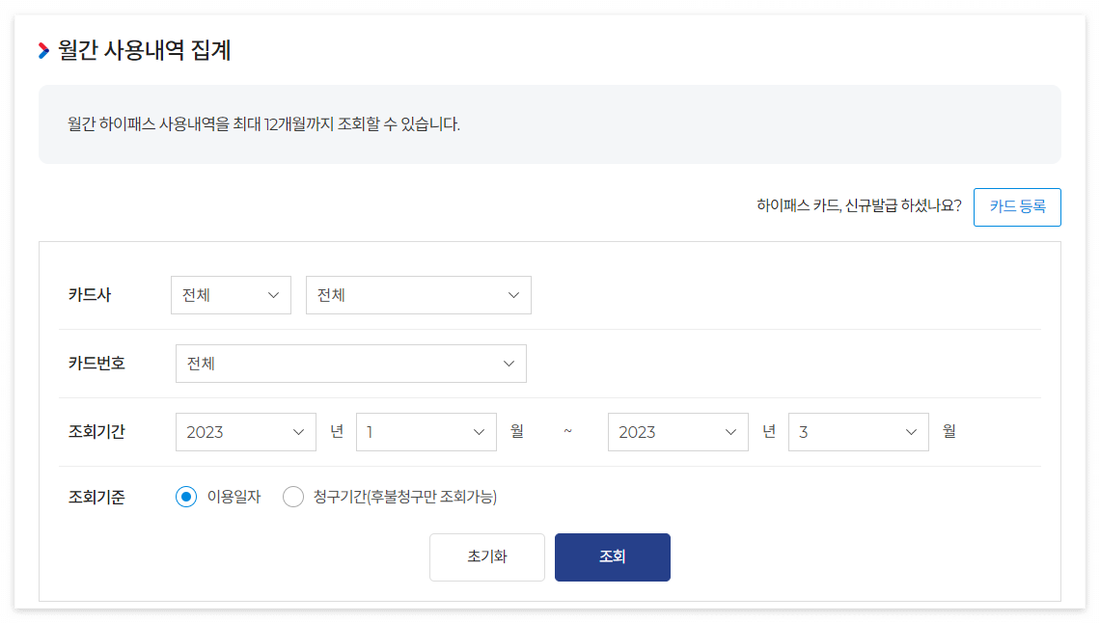Expand the end month dropdown showing 3
The height and width of the screenshot is (623, 1100).
(859, 431)
